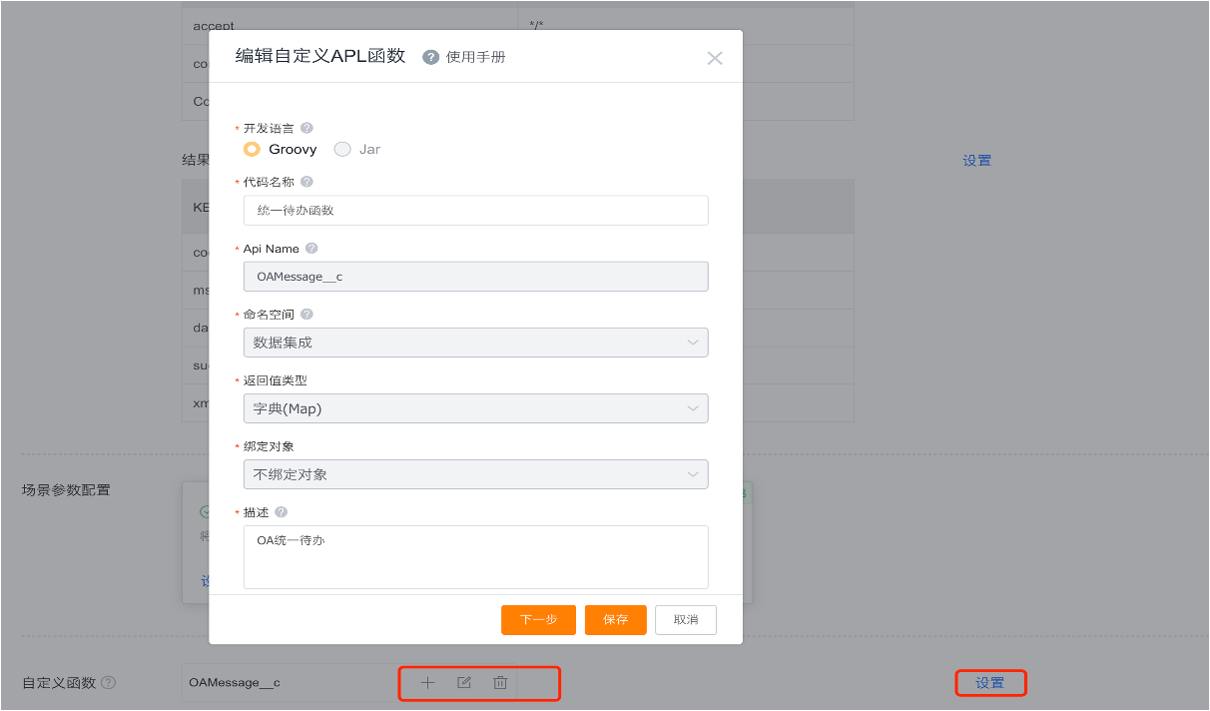
Task: Click the */* header value cell
Action: [x=536, y=25]
